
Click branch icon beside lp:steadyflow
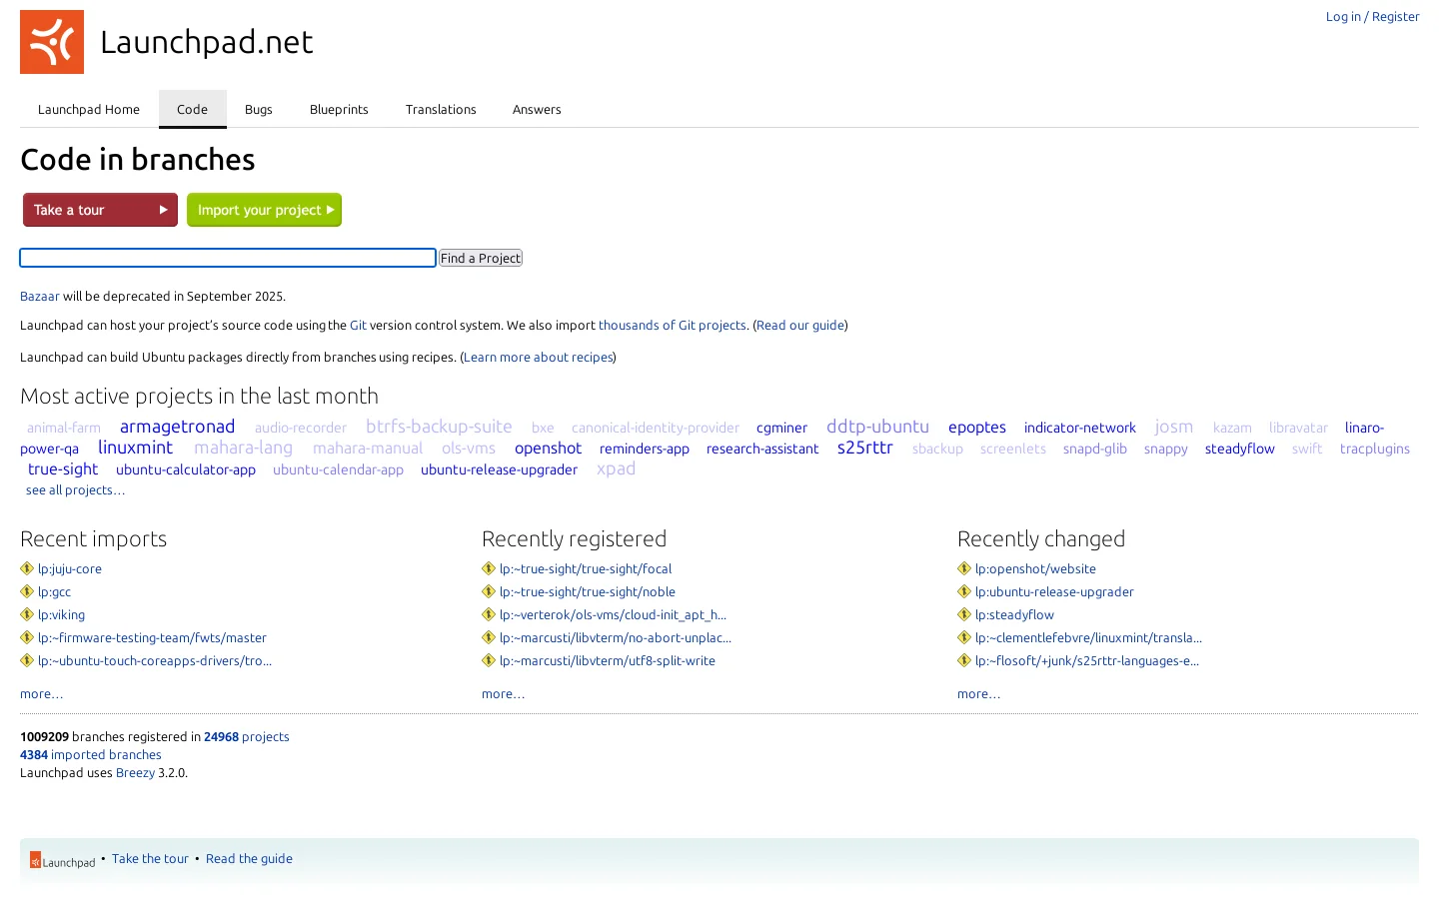pyautogui.click(x=964, y=614)
